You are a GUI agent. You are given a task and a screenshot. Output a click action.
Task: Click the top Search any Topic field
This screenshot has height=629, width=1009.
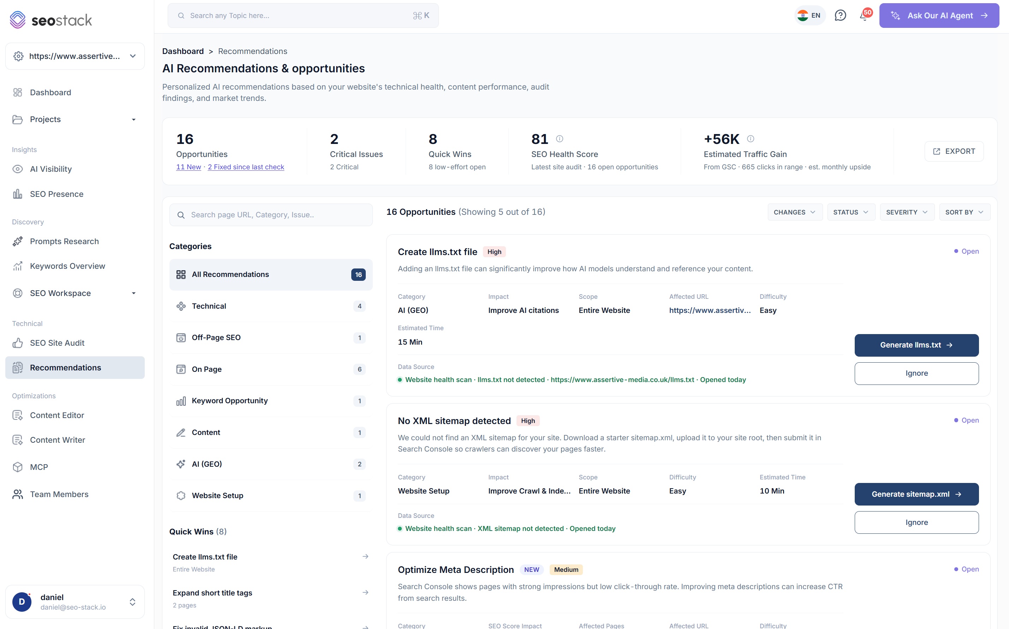pos(303,16)
